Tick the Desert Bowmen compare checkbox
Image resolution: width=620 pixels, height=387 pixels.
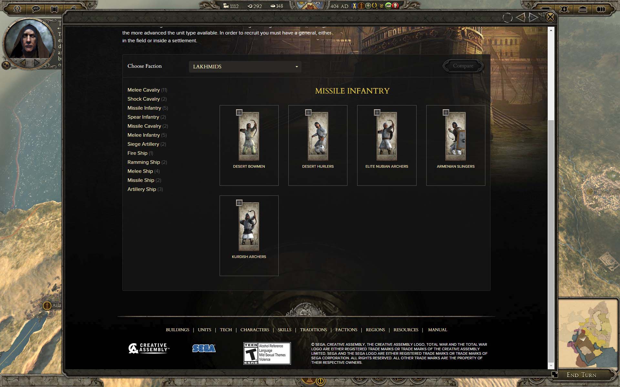click(x=239, y=113)
